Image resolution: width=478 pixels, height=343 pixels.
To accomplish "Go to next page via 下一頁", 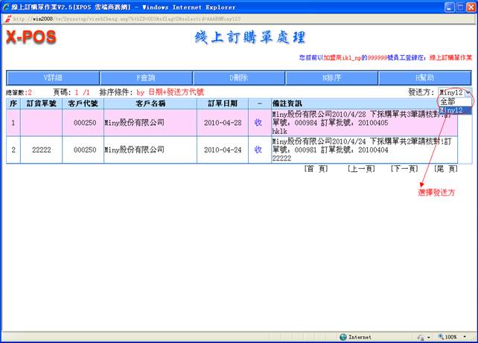I will tap(404, 169).
